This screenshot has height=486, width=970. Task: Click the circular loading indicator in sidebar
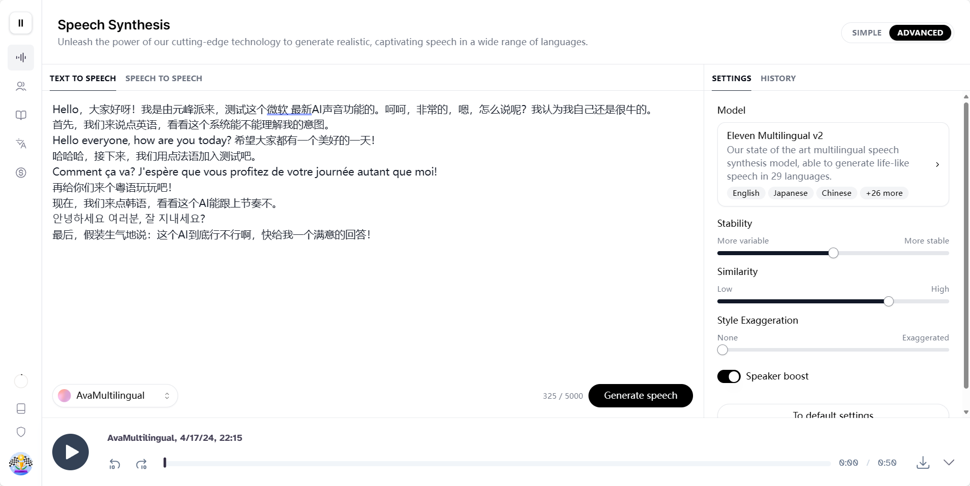(x=21, y=381)
